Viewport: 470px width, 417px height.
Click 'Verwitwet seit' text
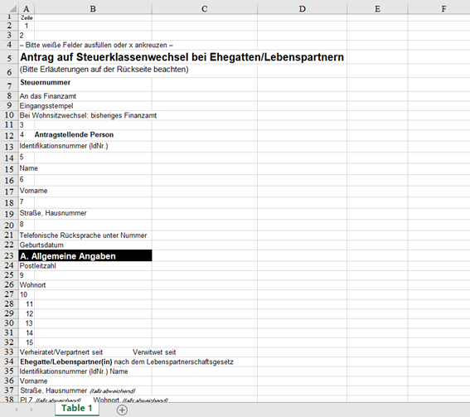[154, 352]
